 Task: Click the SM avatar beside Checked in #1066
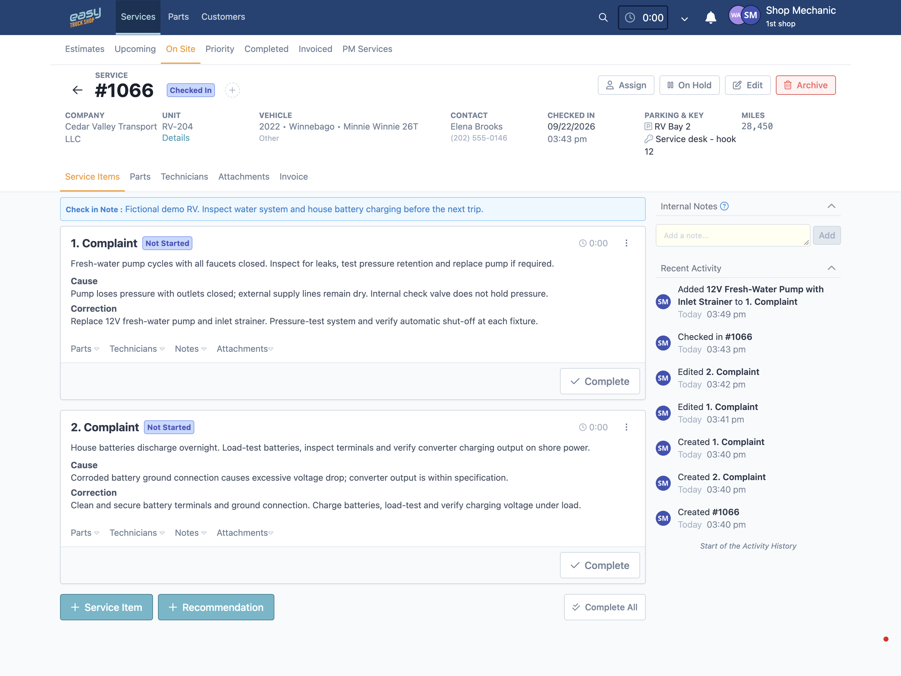click(x=663, y=343)
